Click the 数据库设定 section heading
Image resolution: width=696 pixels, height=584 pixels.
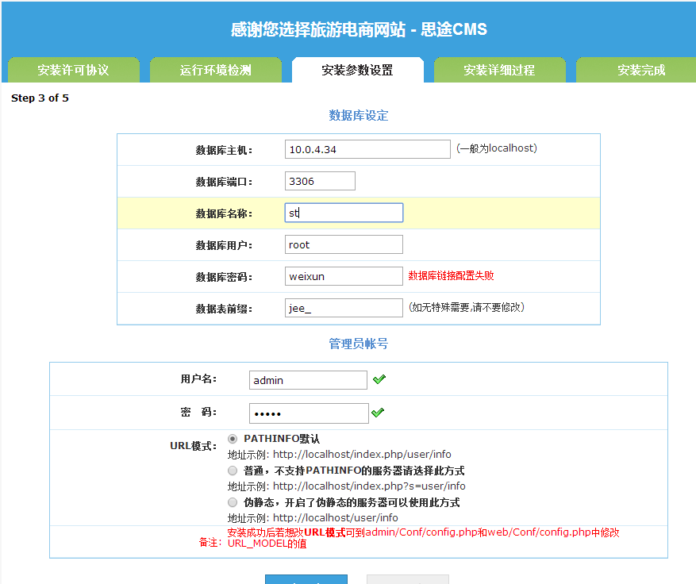point(359,116)
